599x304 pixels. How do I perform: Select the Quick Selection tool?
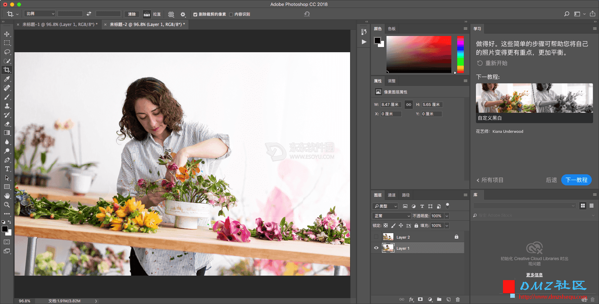click(x=7, y=61)
